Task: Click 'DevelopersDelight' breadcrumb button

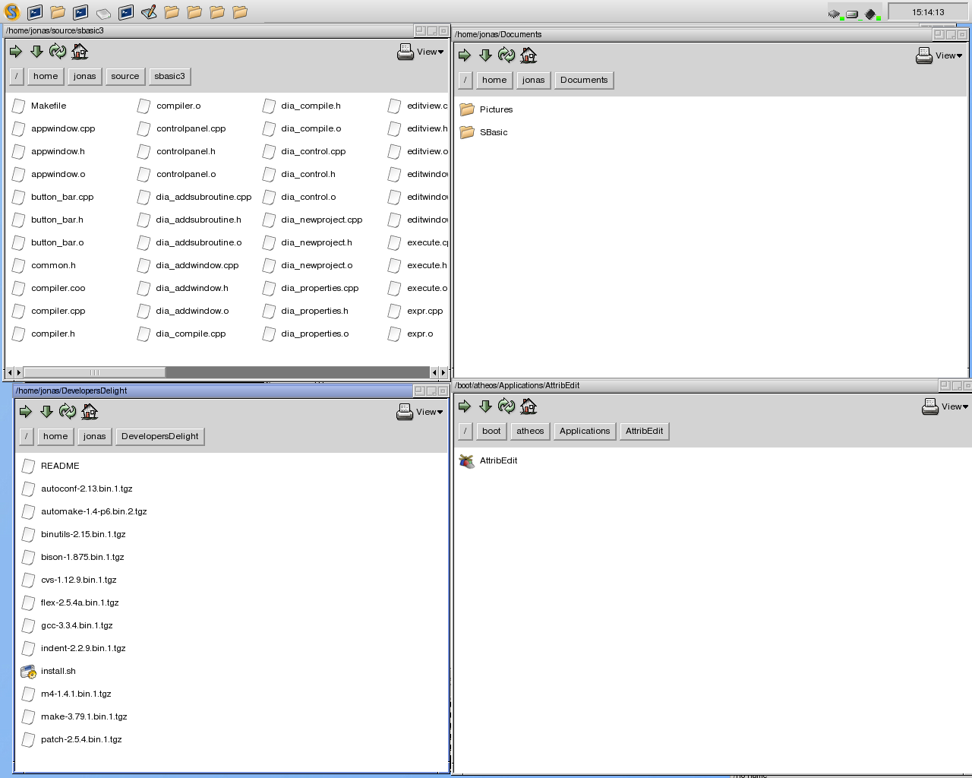Action: [159, 436]
